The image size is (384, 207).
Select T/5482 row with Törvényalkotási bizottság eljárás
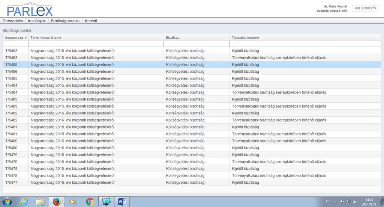192,120
